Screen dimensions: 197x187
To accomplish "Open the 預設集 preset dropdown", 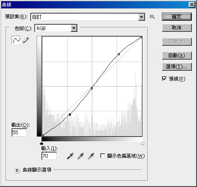I will pyautogui.click(x=88, y=17).
